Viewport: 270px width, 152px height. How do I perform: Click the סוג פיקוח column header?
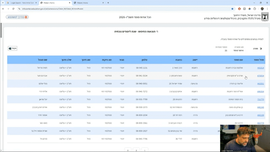[107, 60]
